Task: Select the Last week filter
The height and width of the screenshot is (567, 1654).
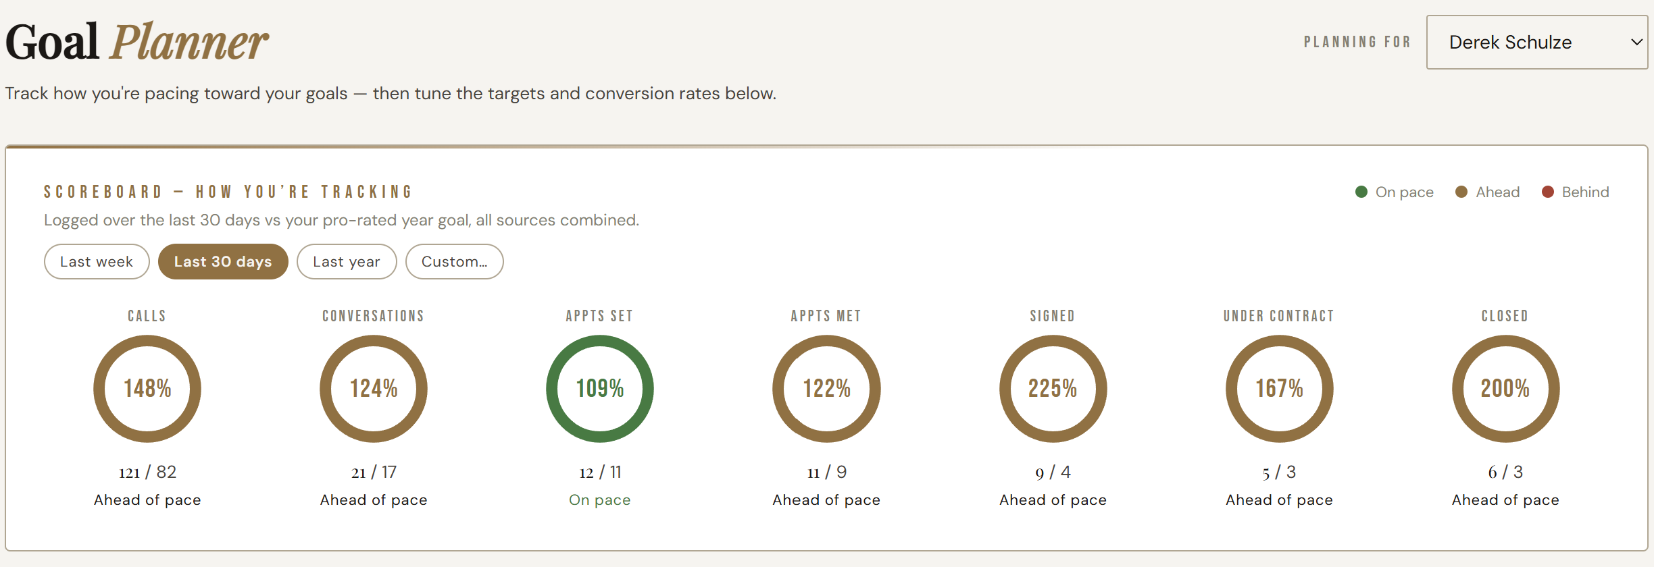Action: pos(97,261)
